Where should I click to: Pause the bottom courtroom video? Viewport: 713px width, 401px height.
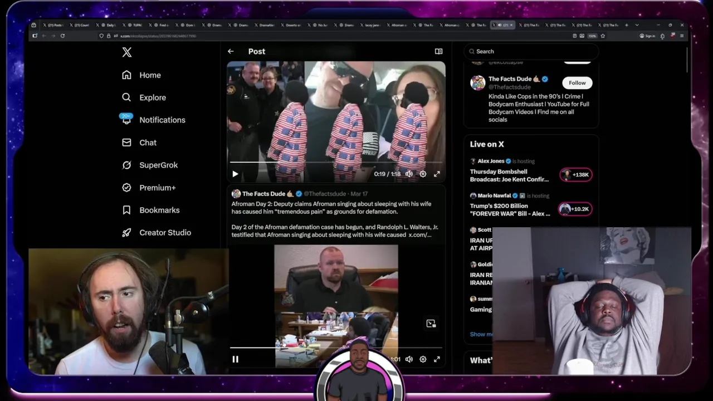(235, 360)
